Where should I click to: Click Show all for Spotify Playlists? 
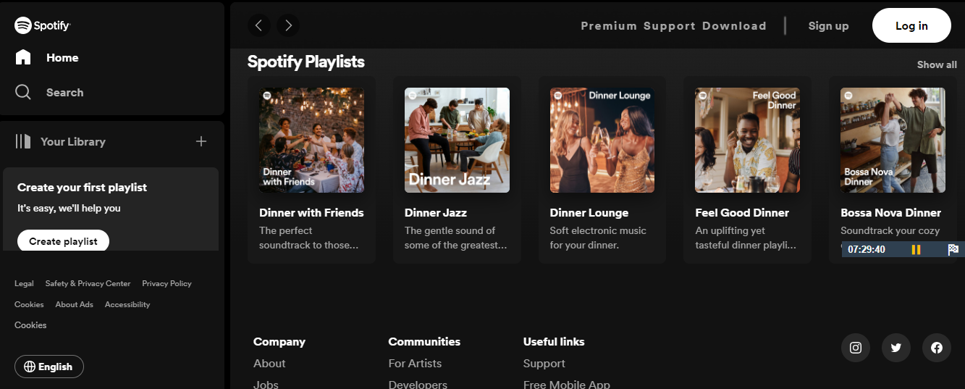tap(937, 64)
